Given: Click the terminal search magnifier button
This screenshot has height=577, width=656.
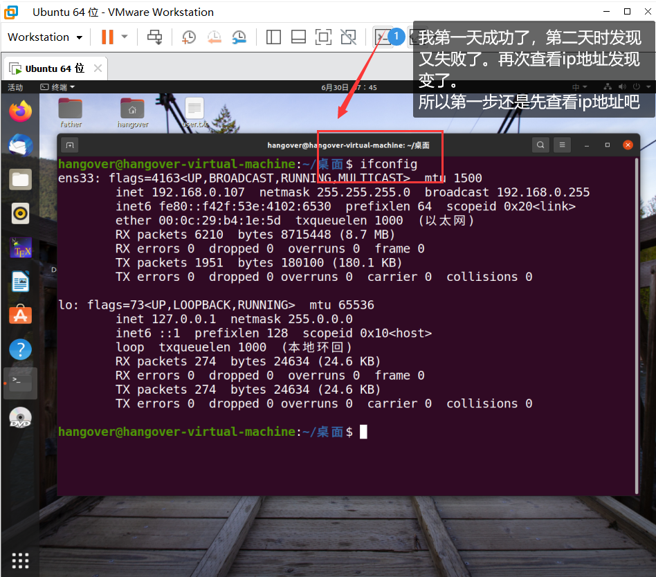Looking at the screenshot, I should (x=540, y=145).
